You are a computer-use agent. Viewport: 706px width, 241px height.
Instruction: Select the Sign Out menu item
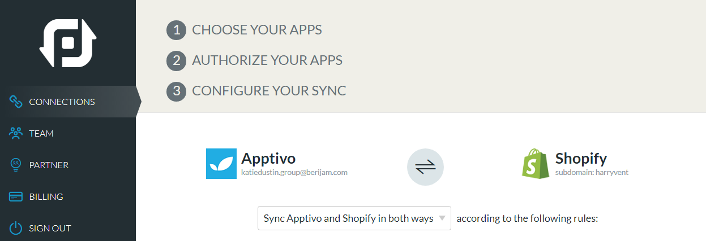pos(68,228)
